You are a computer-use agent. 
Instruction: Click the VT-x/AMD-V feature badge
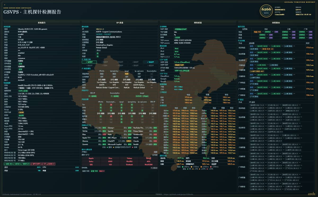48,164
